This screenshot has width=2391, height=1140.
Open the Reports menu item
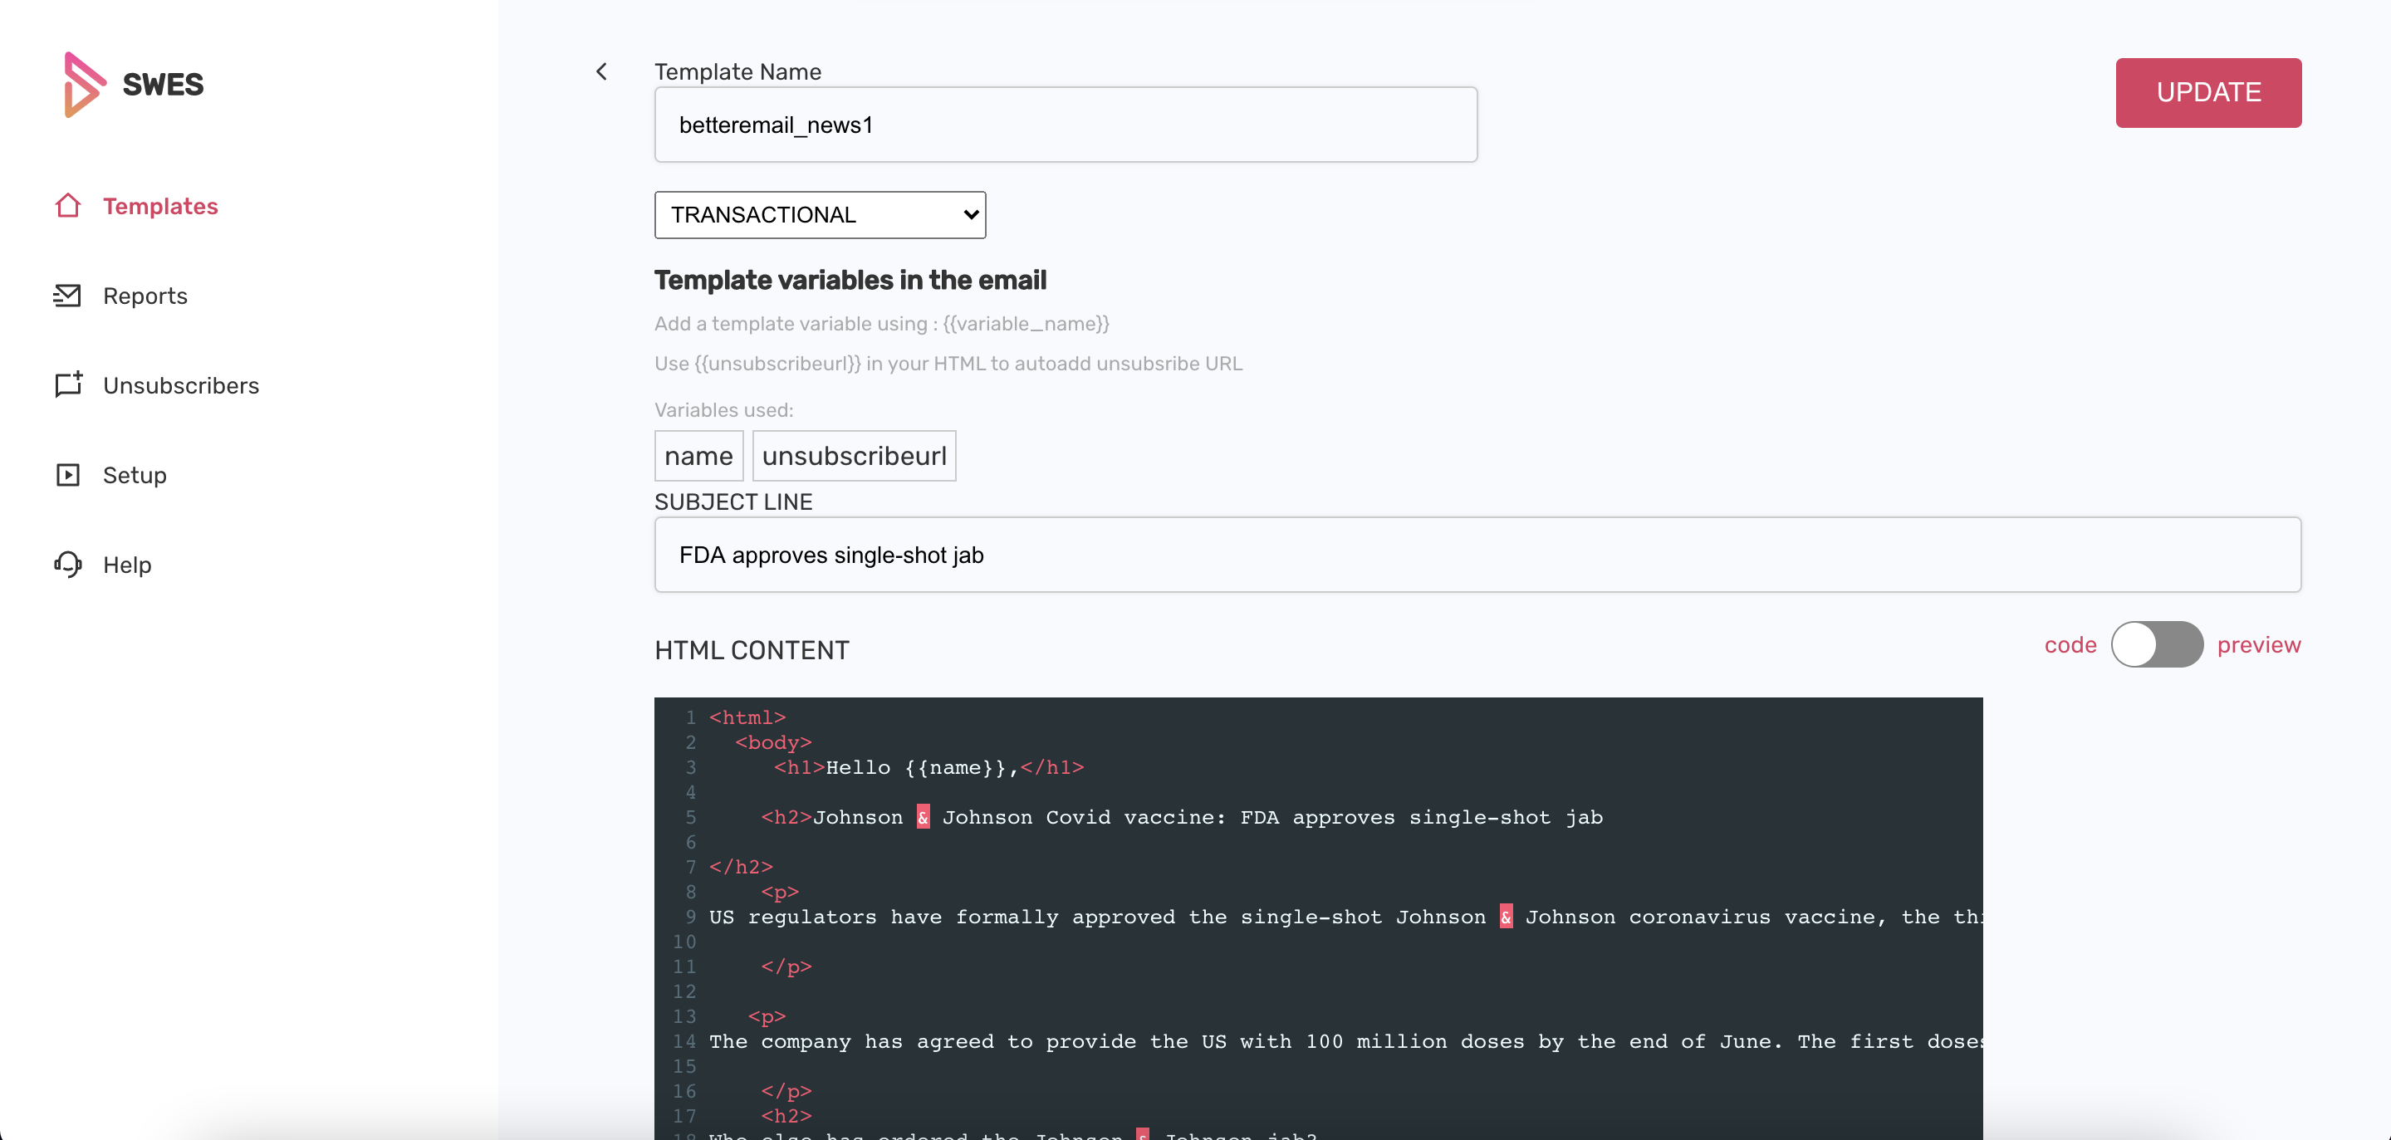[145, 296]
